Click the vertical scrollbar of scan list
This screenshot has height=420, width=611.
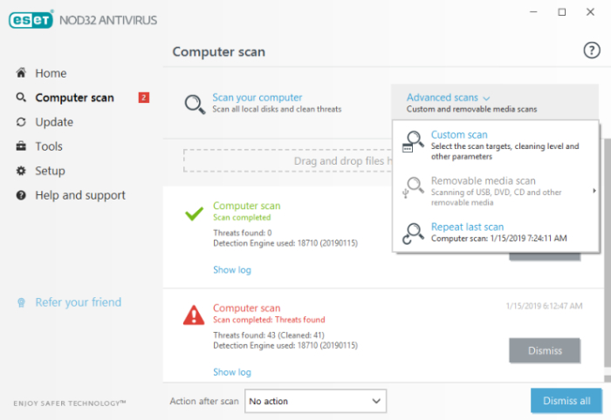(x=608, y=253)
